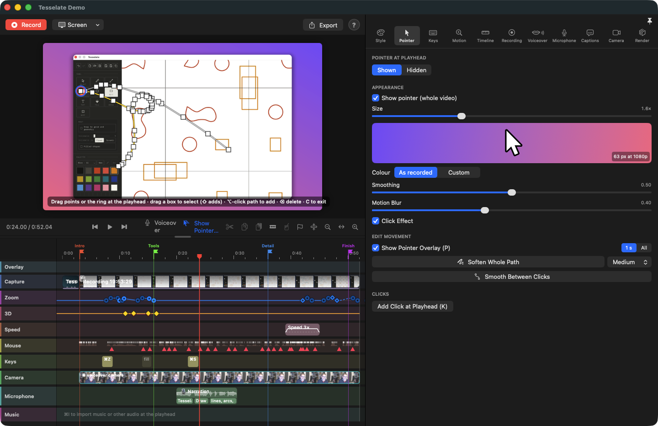Click Smooth Between Clicks button

click(x=512, y=277)
